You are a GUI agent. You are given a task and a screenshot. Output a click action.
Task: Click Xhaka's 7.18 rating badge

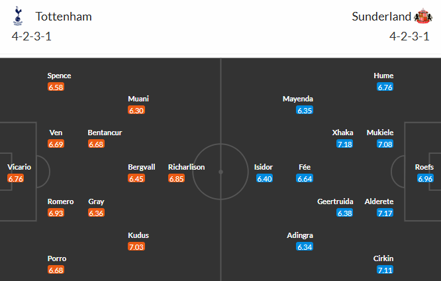pos(345,144)
